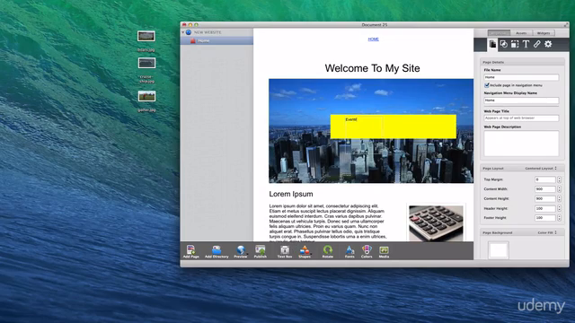Click the Welcome To My Site heading
Screen dimensions: 575x323
[x=372, y=68]
